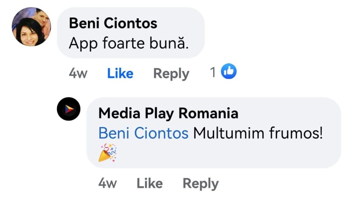
Task: Open Beni Ciontos's profile picture
Action: pyautogui.click(x=31, y=26)
